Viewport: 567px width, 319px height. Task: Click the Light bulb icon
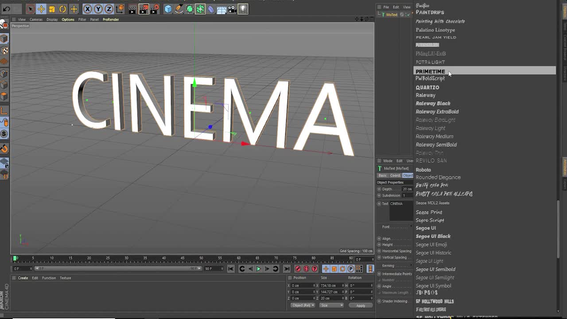(243, 9)
